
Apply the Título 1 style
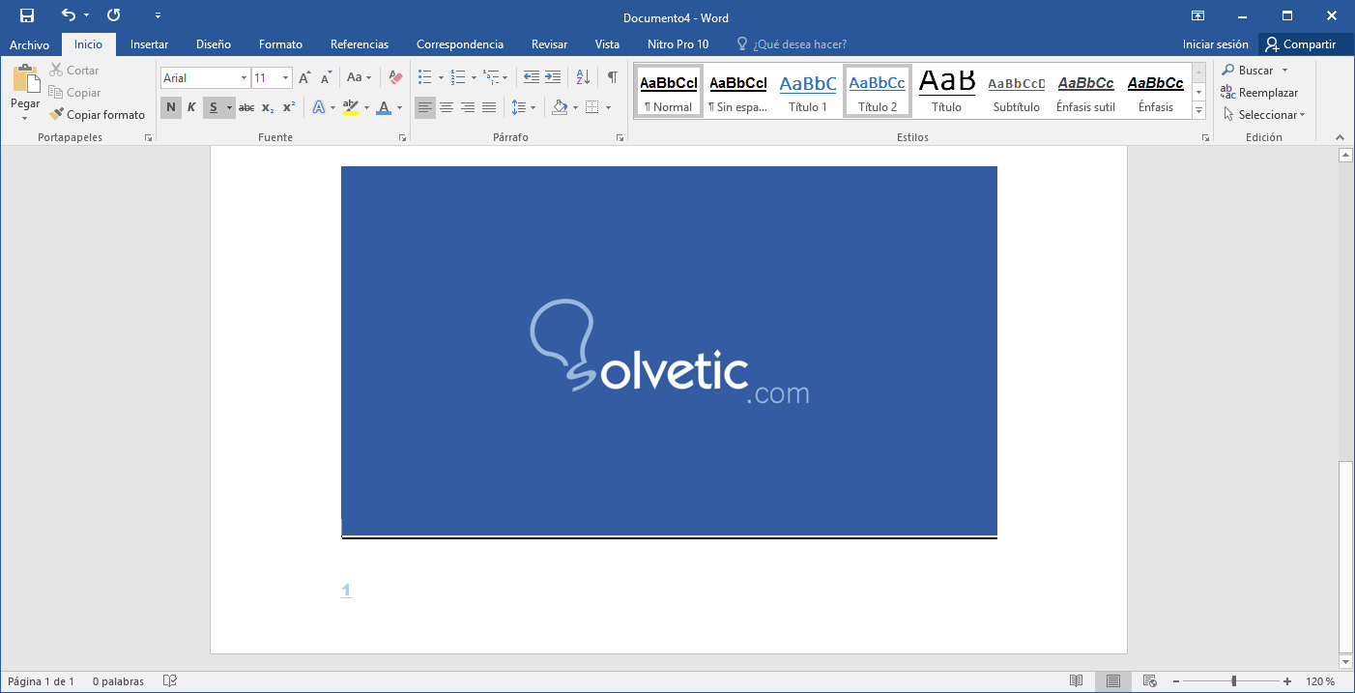[x=808, y=92]
